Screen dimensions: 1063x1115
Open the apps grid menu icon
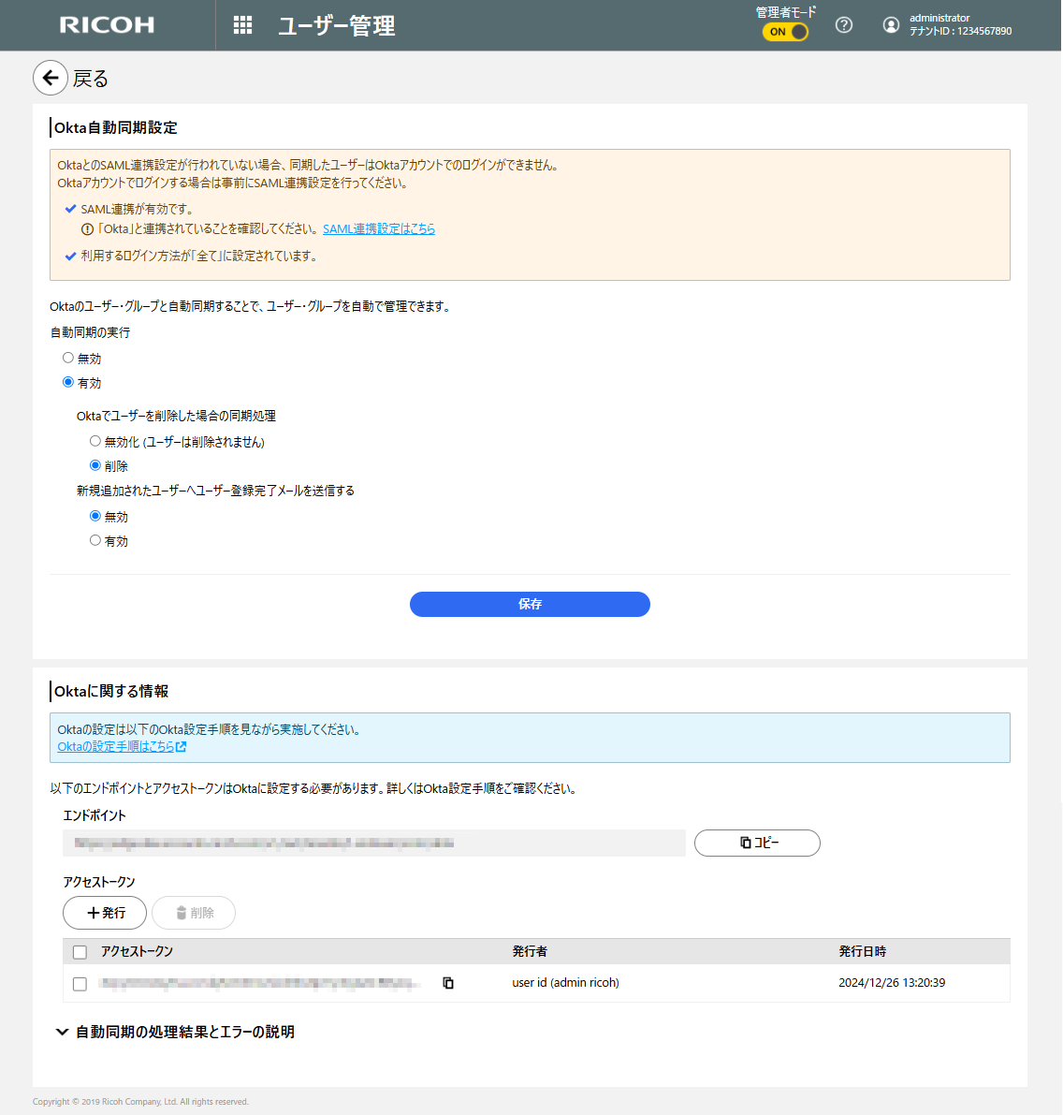(242, 25)
